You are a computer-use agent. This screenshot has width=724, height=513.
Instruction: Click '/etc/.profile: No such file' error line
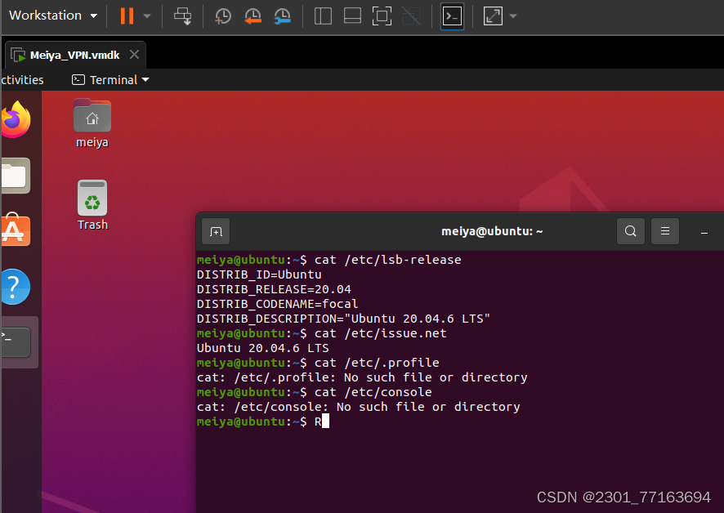362,377
